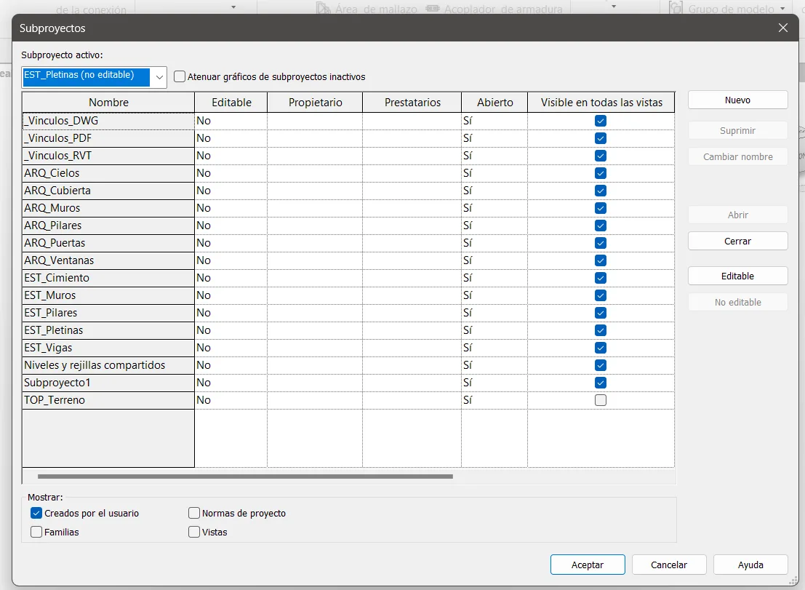
Task: Click the Nuevo button
Action: point(738,100)
